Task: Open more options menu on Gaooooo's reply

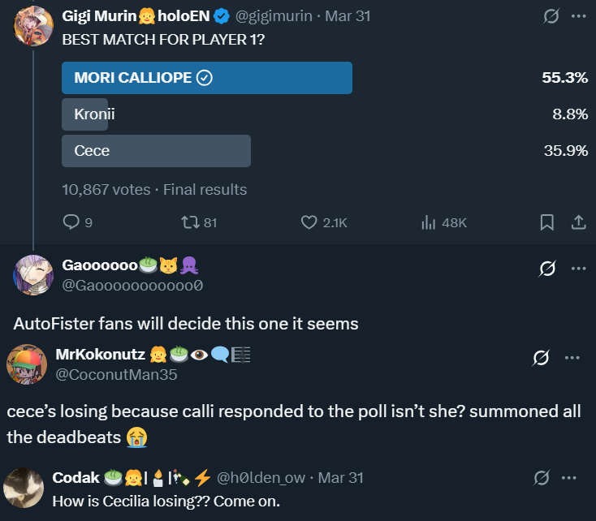Action: click(578, 269)
